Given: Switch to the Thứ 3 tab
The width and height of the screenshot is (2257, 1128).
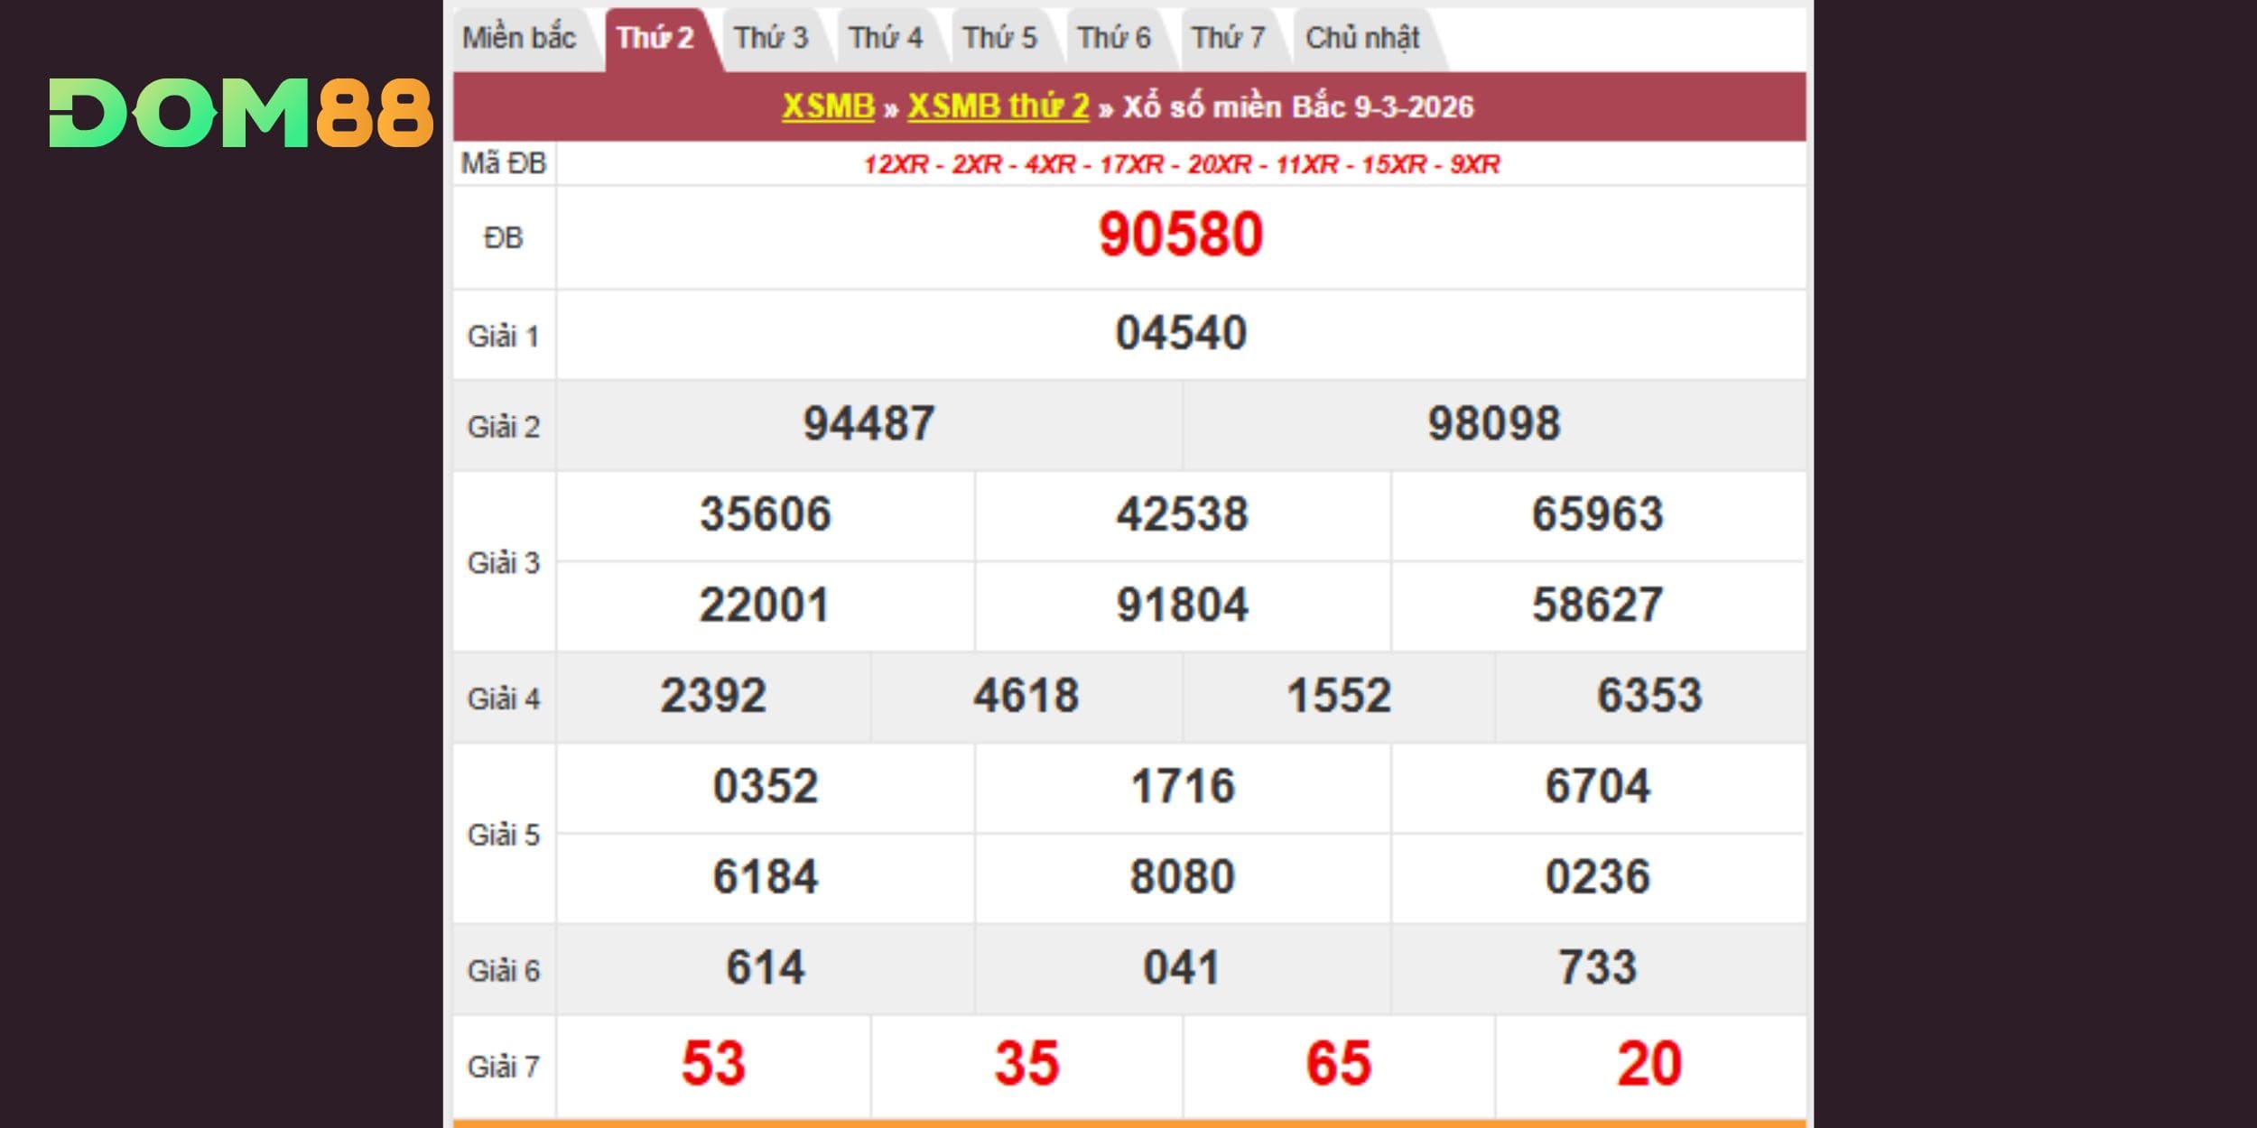Looking at the screenshot, I should 770,38.
